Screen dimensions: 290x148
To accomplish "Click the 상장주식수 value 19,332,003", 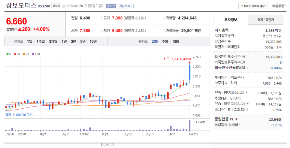I will point(273,42).
